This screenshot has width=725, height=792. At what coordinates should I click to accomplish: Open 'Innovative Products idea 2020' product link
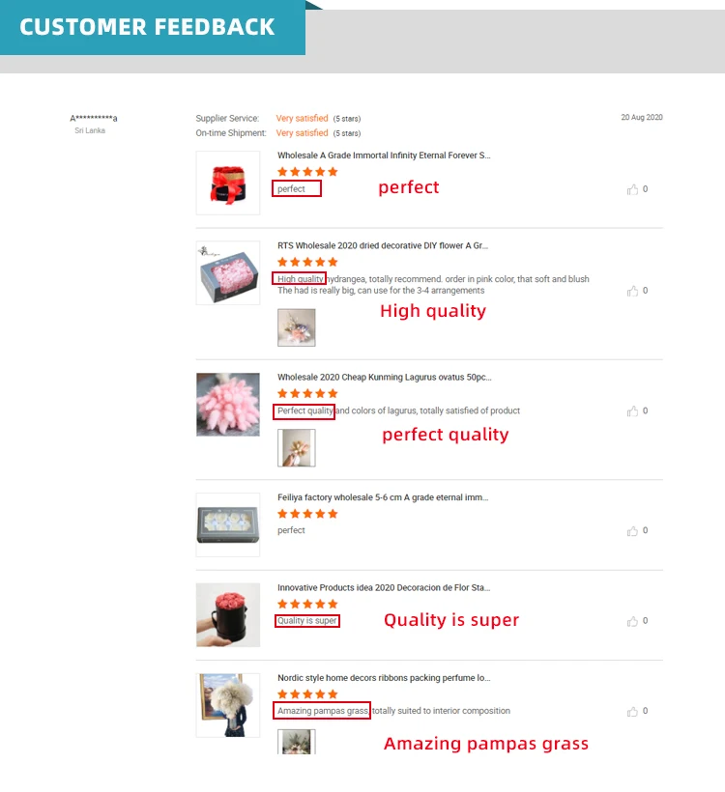coord(384,587)
